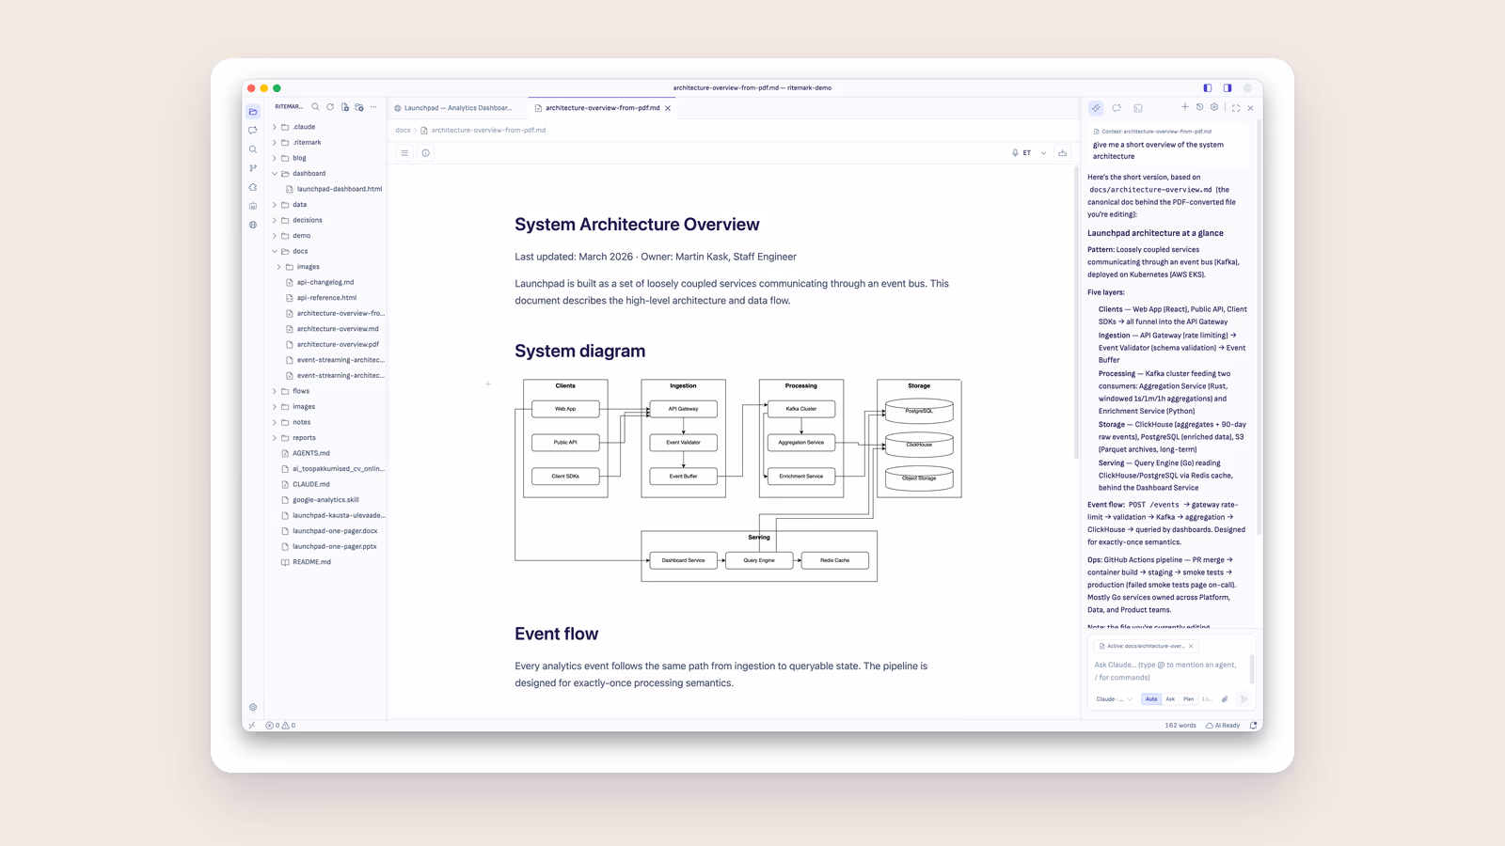Start a new chat with plus icon
The image size is (1505, 846).
click(1185, 107)
